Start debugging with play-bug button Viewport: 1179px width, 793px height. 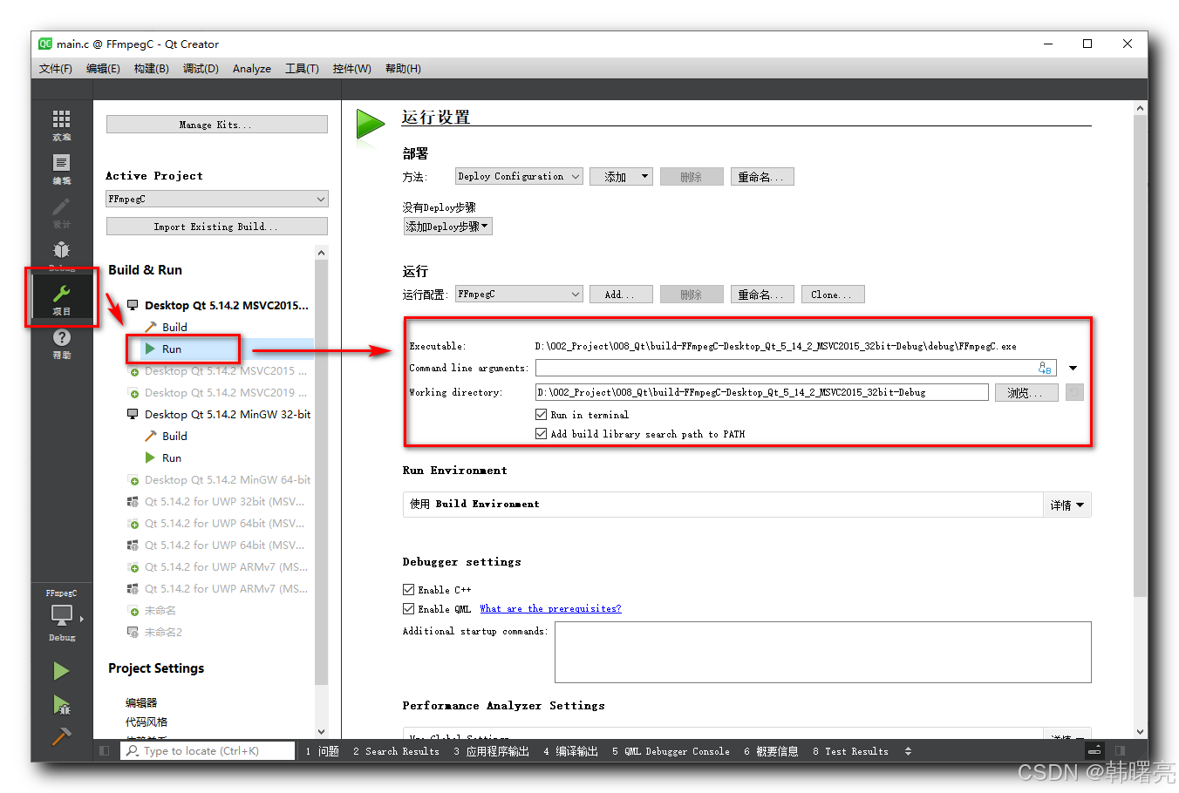tap(61, 704)
